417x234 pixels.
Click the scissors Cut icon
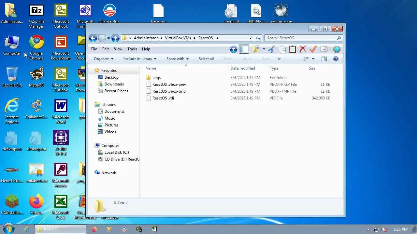click(272, 49)
